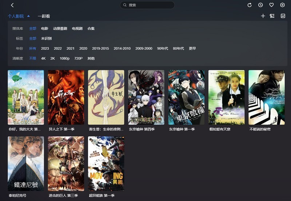Screen dimensions: 291x201
Task: Click the refresh icon in top bar
Action: click(x=250, y=5)
